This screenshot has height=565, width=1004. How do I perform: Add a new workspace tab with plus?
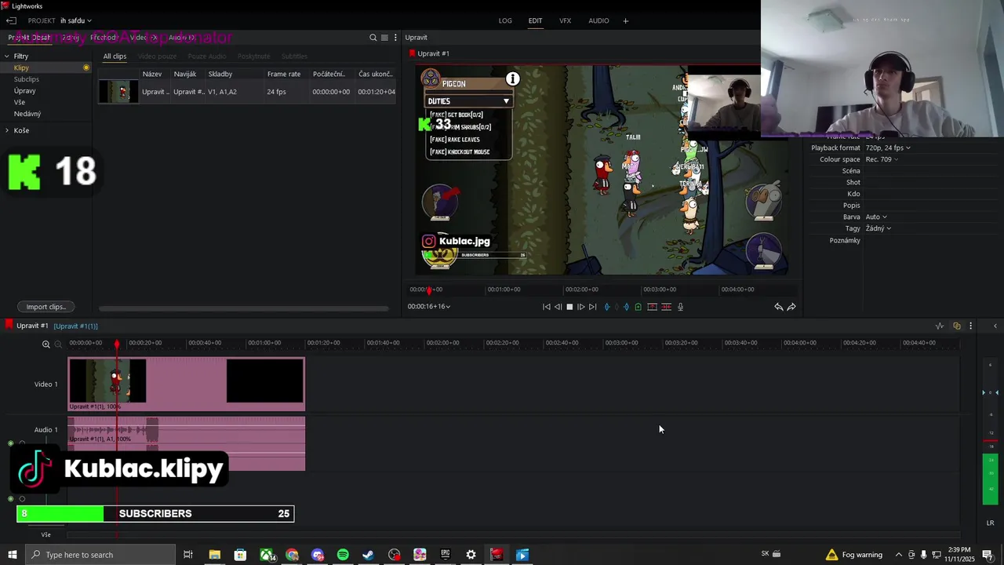pyautogui.click(x=625, y=20)
